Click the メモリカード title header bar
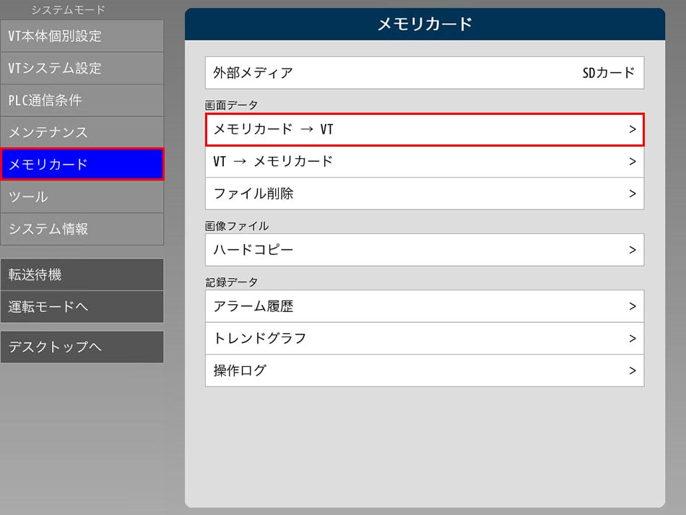The height and width of the screenshot is (515, 686). tap(425, 25)
